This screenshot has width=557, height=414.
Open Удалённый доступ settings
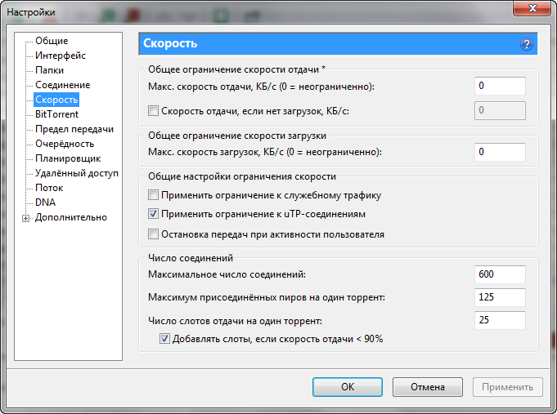(77, 173)
